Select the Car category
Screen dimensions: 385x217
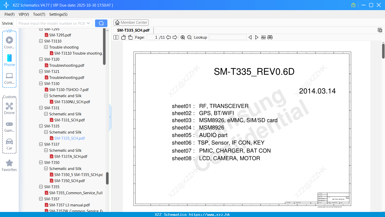pyautogui.click(x=9, y=144)
